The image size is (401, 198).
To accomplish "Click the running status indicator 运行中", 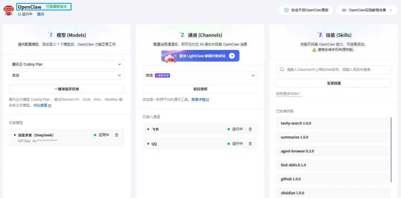I will coord(25,14).
